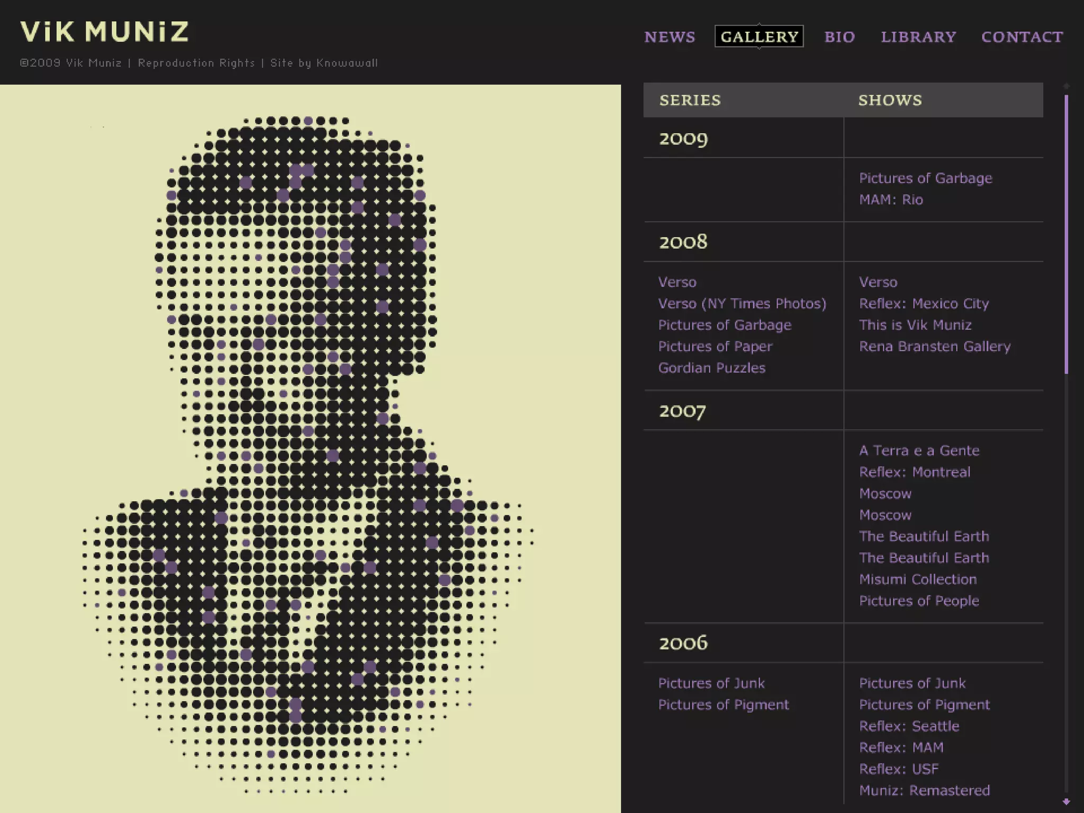The width and height of the screenshot is (1084, 813).
Task: Click the halftone portrait artwork image
Action: pos(310,449)
